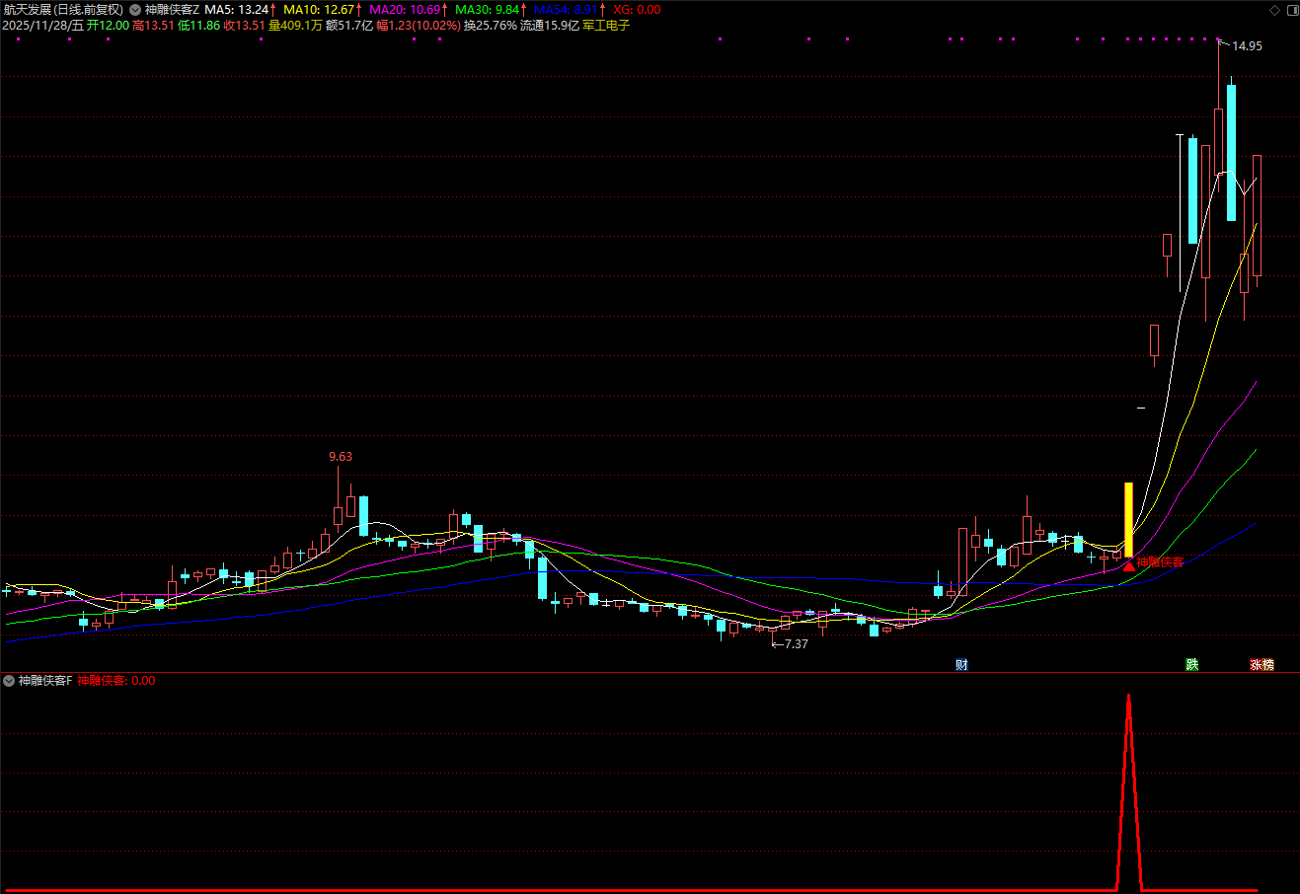Click the MA5 value label
This screenshot has height=894, width=1300.
tap(237, 10)
